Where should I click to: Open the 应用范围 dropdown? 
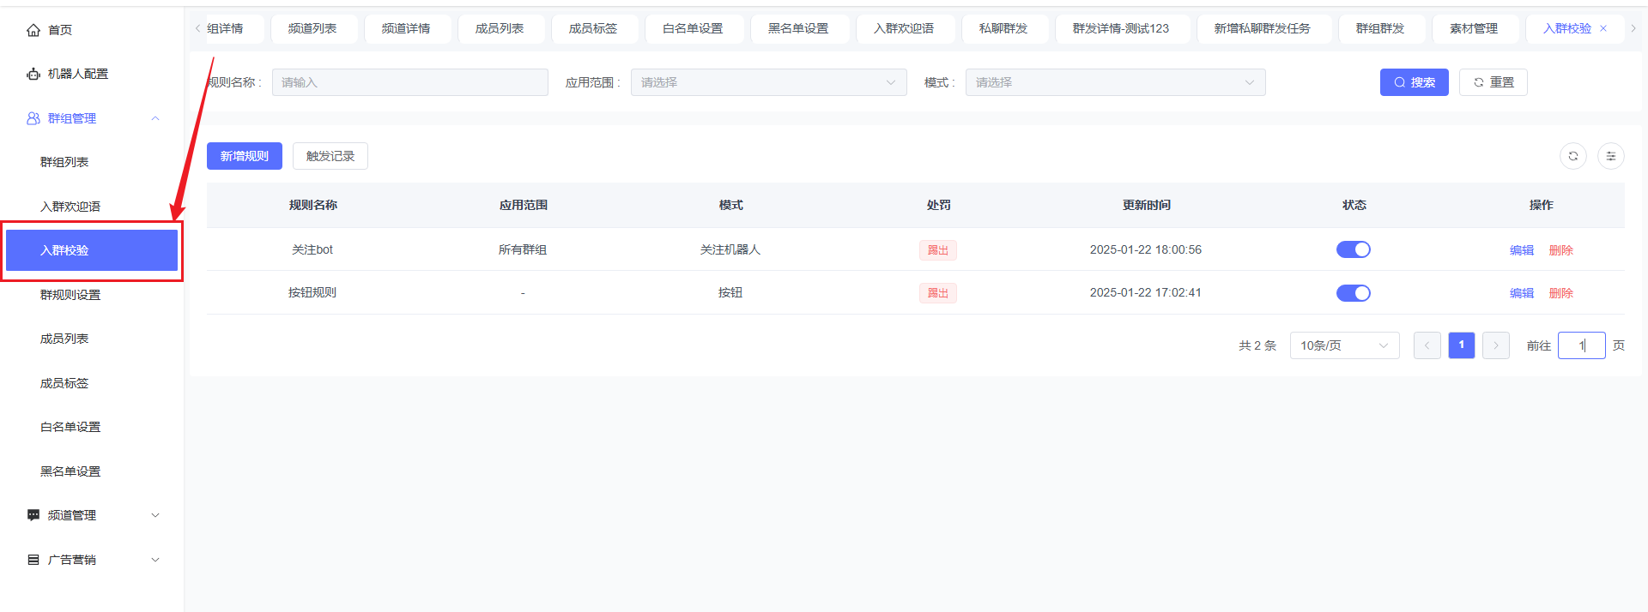tap(768, 82)
